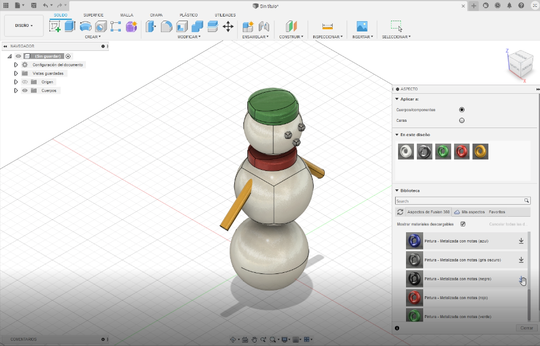Viewport: 540px width, 346px height.
Task: Switch to the SUPERFICIE tab
Action: coord(93,15)
